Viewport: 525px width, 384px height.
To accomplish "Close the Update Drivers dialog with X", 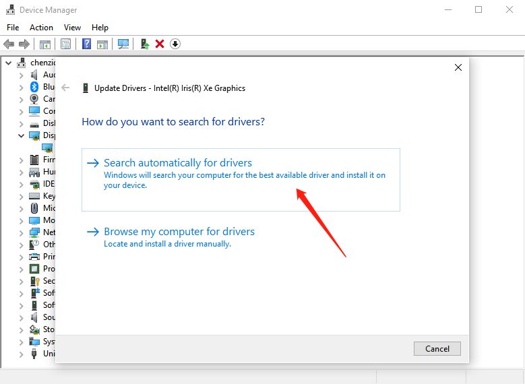I will point(458,67).
